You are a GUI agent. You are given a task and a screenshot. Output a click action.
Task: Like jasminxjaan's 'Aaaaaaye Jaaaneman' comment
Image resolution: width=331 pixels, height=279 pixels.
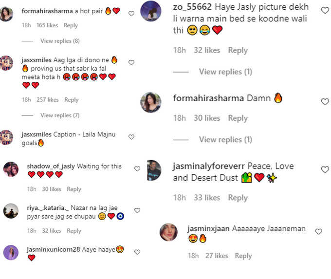pyautogui.click(x=318, y=232)
